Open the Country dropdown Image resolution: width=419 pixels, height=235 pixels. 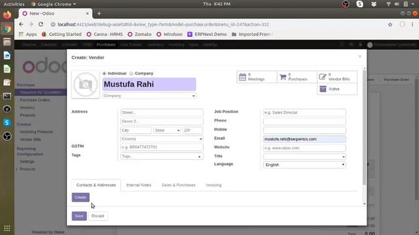162,139
